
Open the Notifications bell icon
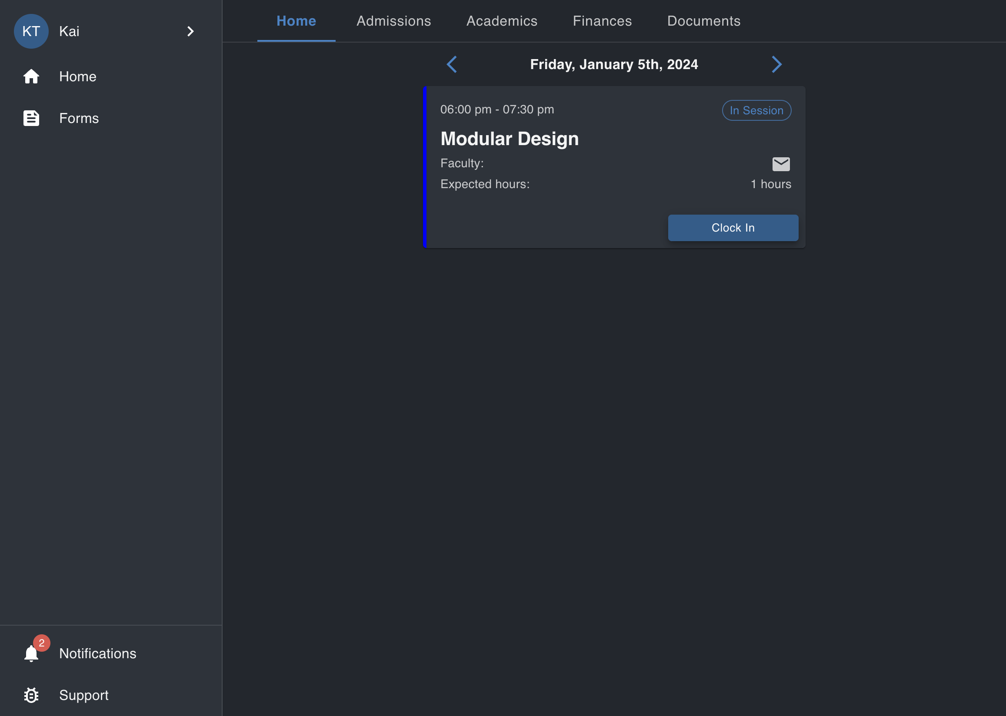tap(31, 653)
